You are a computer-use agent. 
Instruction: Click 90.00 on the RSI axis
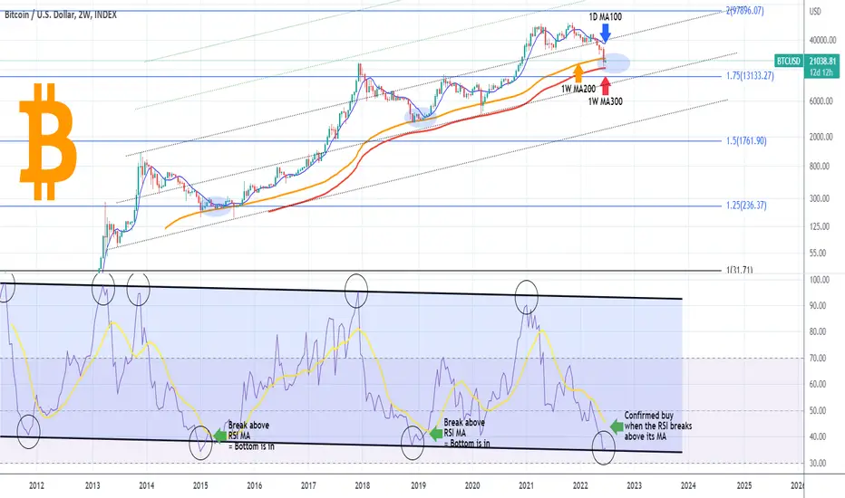coord(819,306)
